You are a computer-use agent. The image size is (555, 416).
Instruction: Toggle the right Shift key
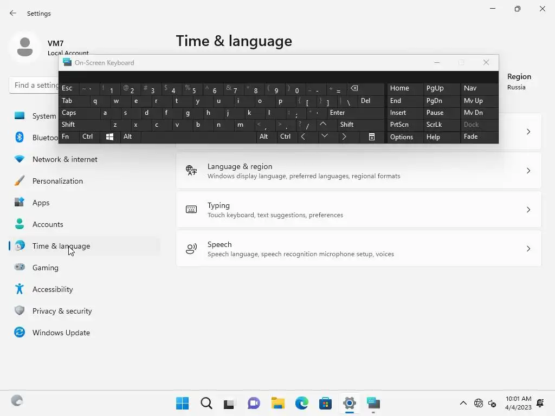pyautogui.click(x=360, y=125)
